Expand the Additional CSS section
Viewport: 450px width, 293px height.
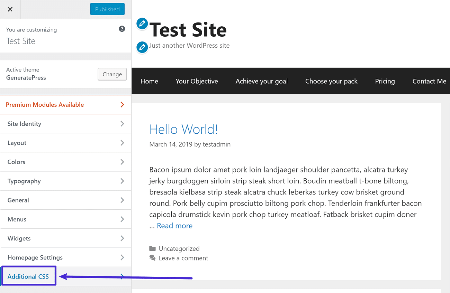pyautogui.click(x=28, y=276)
